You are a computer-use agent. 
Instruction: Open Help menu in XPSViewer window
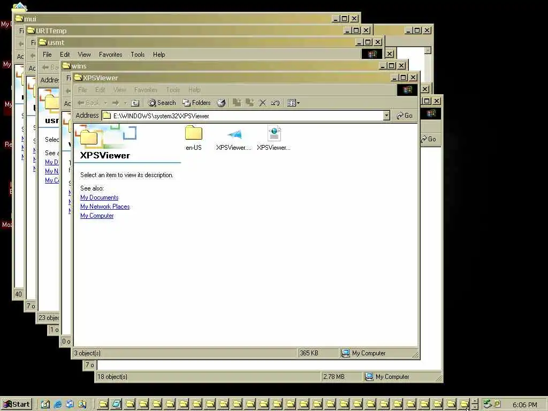pyautogui.click(x=194, y=90)
